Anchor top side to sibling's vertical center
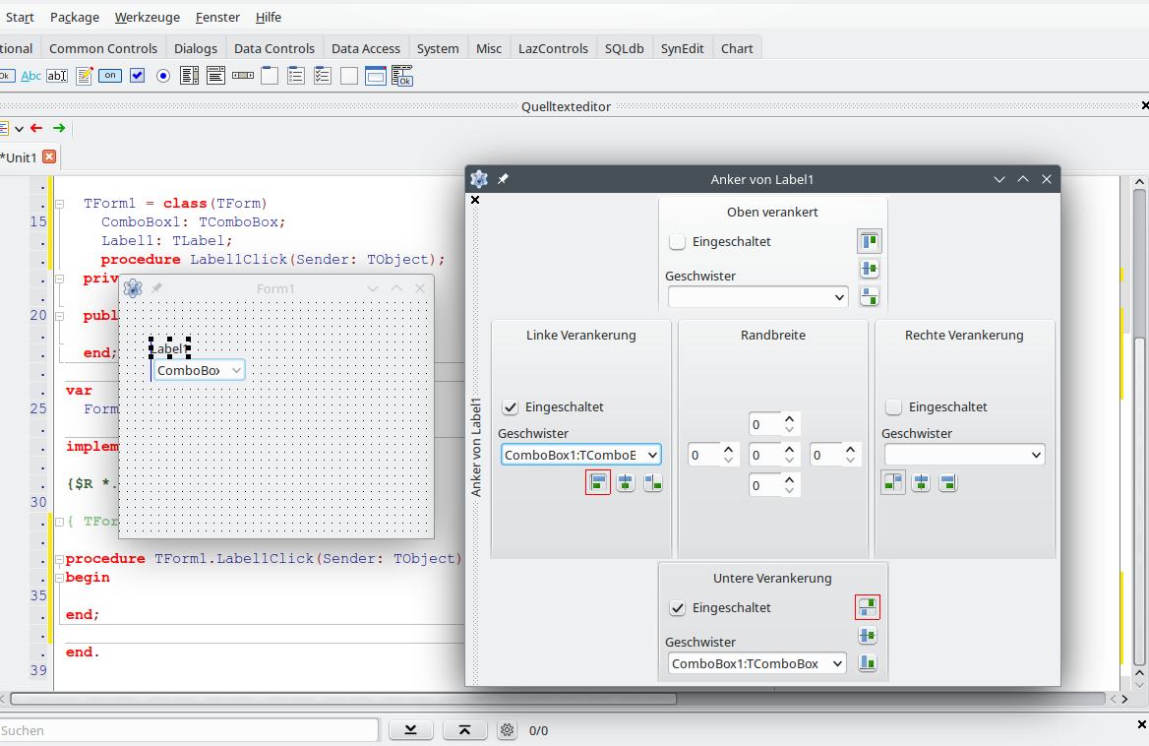 869,269
